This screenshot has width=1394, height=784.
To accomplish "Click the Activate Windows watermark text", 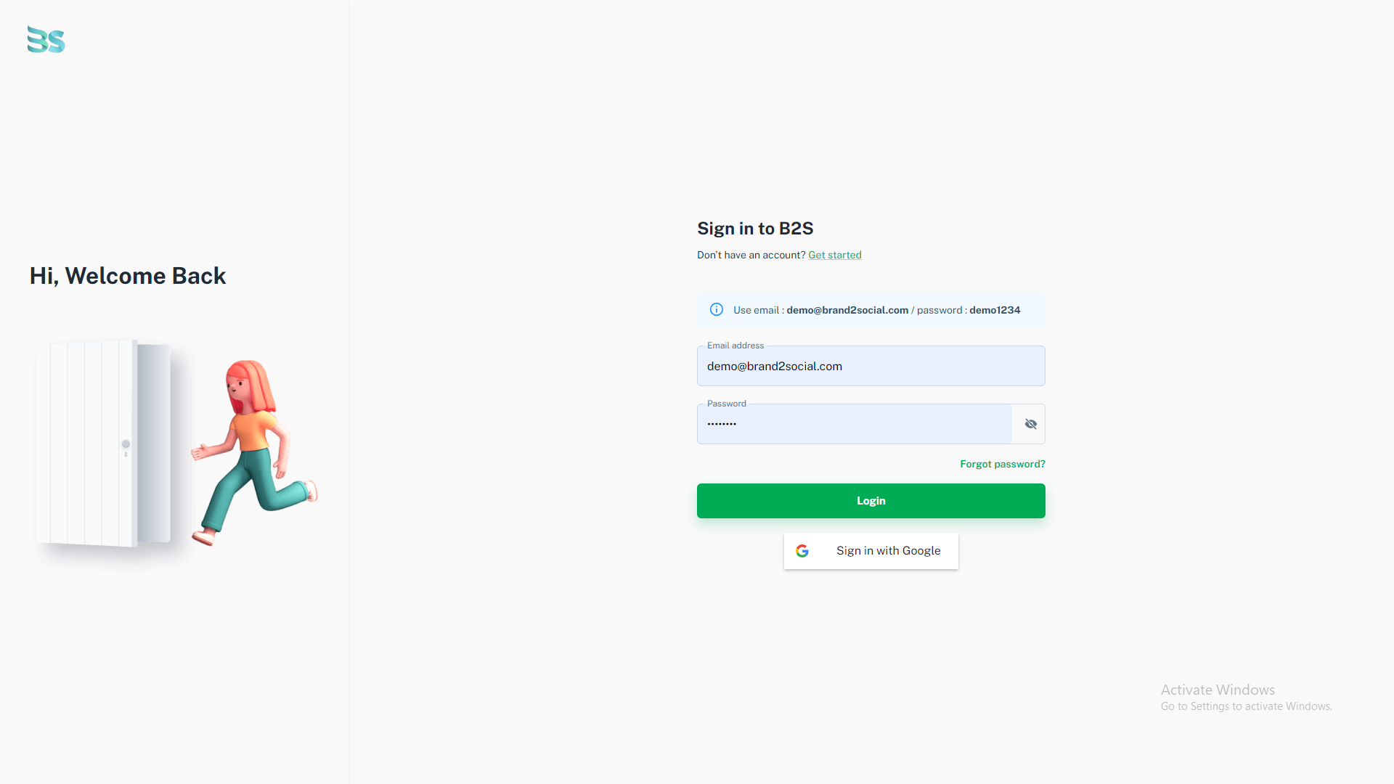I will click(1218, 690).
